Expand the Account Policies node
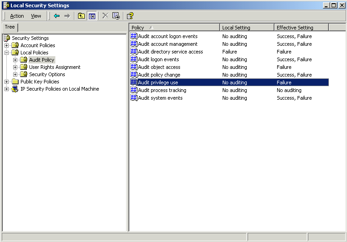Screen dimensions: 347x242 point(7,45)
